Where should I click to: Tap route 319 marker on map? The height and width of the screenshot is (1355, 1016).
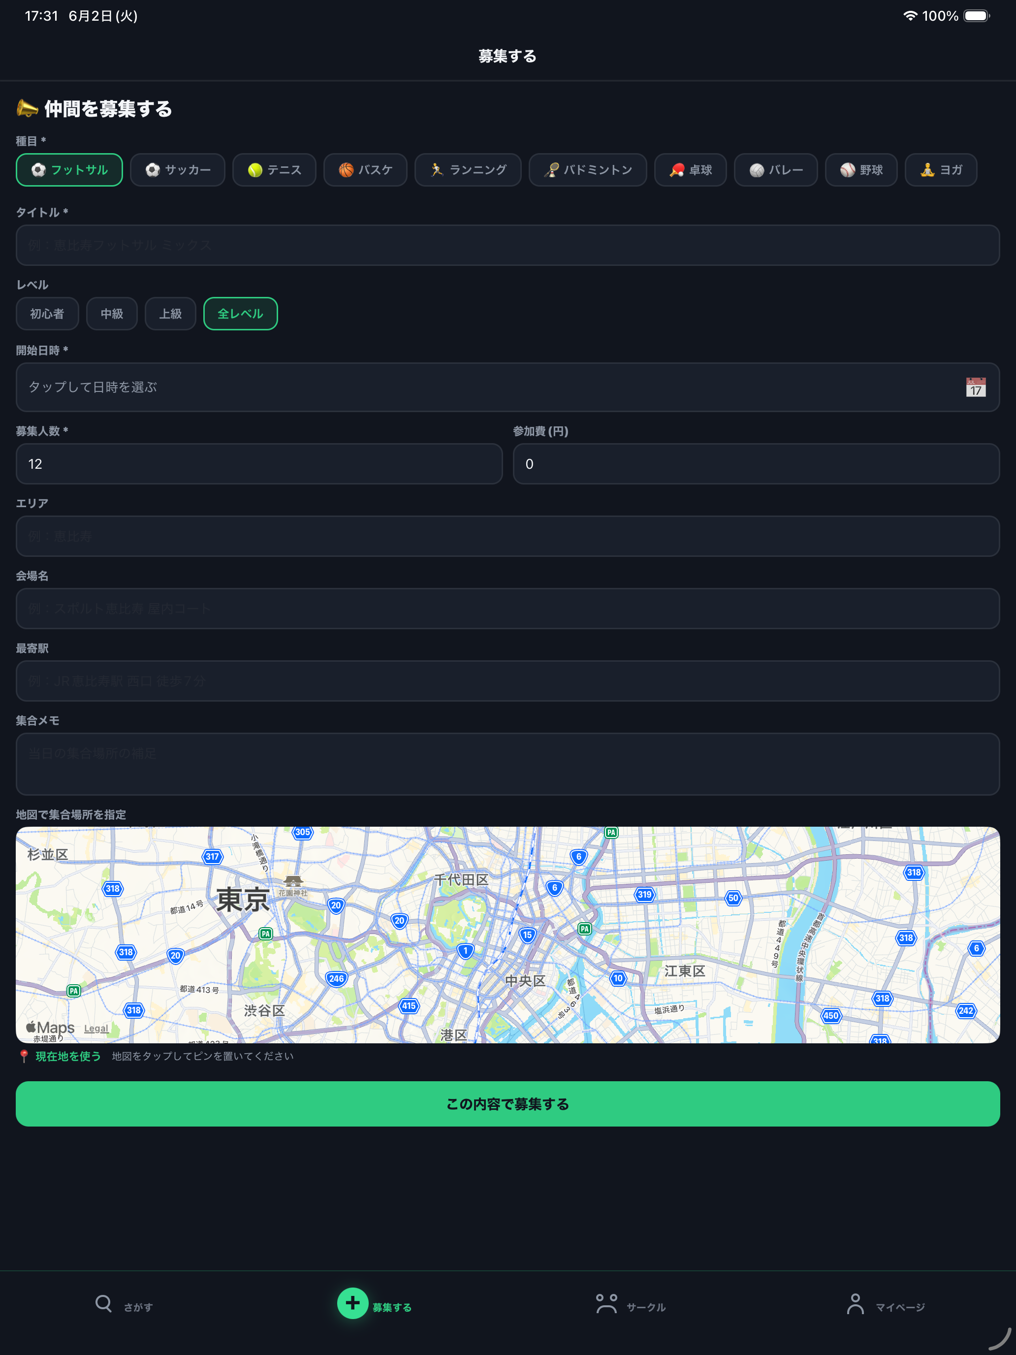click(x=644, y=894)
